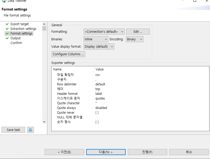Click the 취소 cancel button
The width and height of the screenshot is (210, 159).
tap(189, 152)
